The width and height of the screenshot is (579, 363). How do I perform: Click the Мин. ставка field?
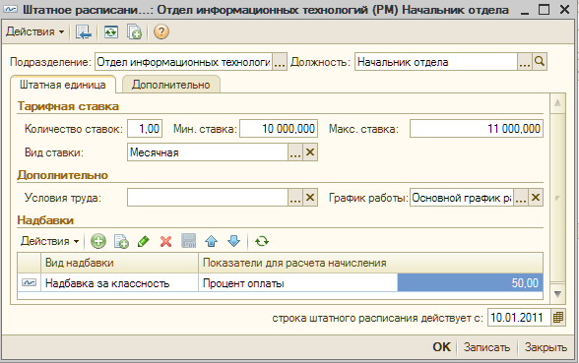coord(279,129)
